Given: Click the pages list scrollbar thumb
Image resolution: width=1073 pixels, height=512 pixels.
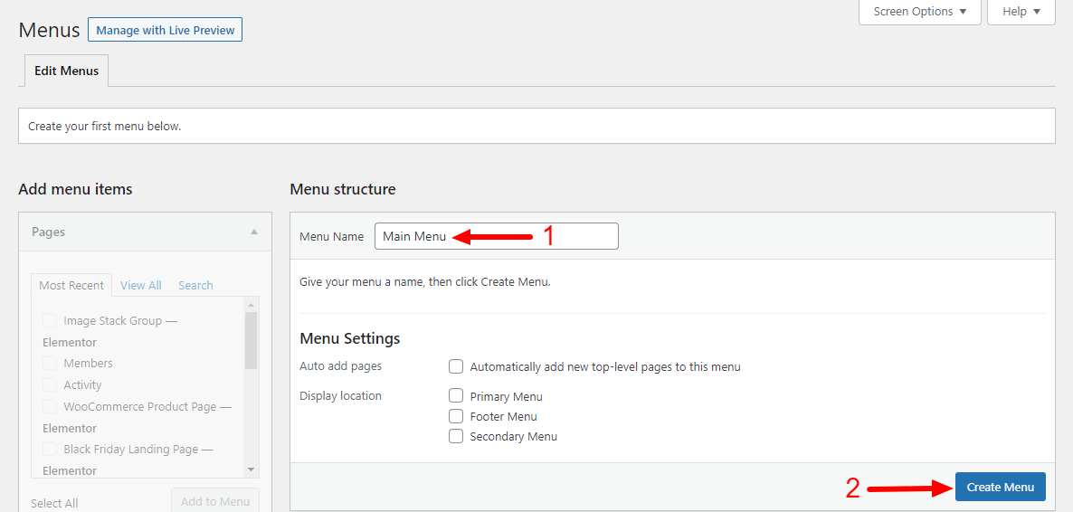Looking at the screenshot, I should click(252, 340).
